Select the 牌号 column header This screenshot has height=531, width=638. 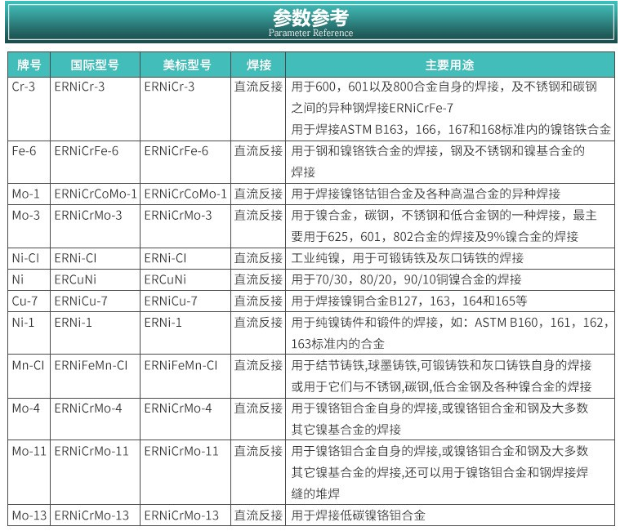pyautogui.click(x=29, y=65)
